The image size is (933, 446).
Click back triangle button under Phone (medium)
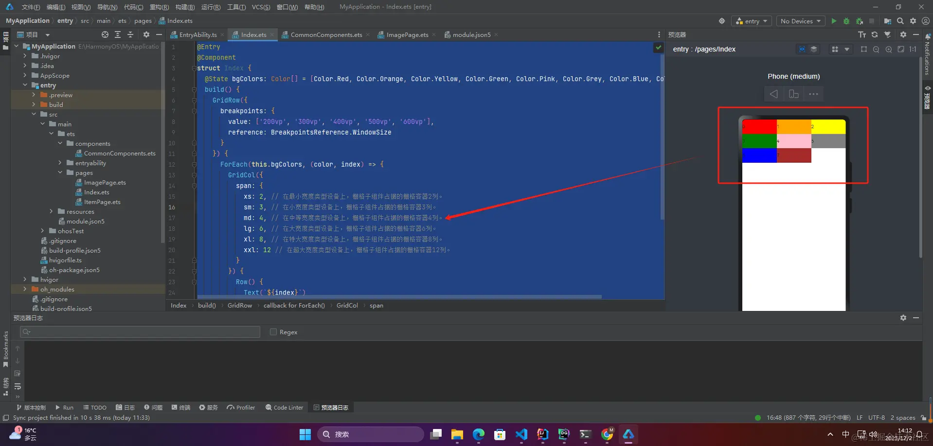pos(773,94)
